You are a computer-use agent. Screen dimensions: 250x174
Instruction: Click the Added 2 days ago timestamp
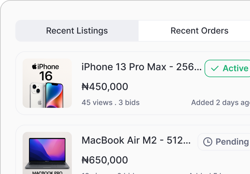point(220,102)
